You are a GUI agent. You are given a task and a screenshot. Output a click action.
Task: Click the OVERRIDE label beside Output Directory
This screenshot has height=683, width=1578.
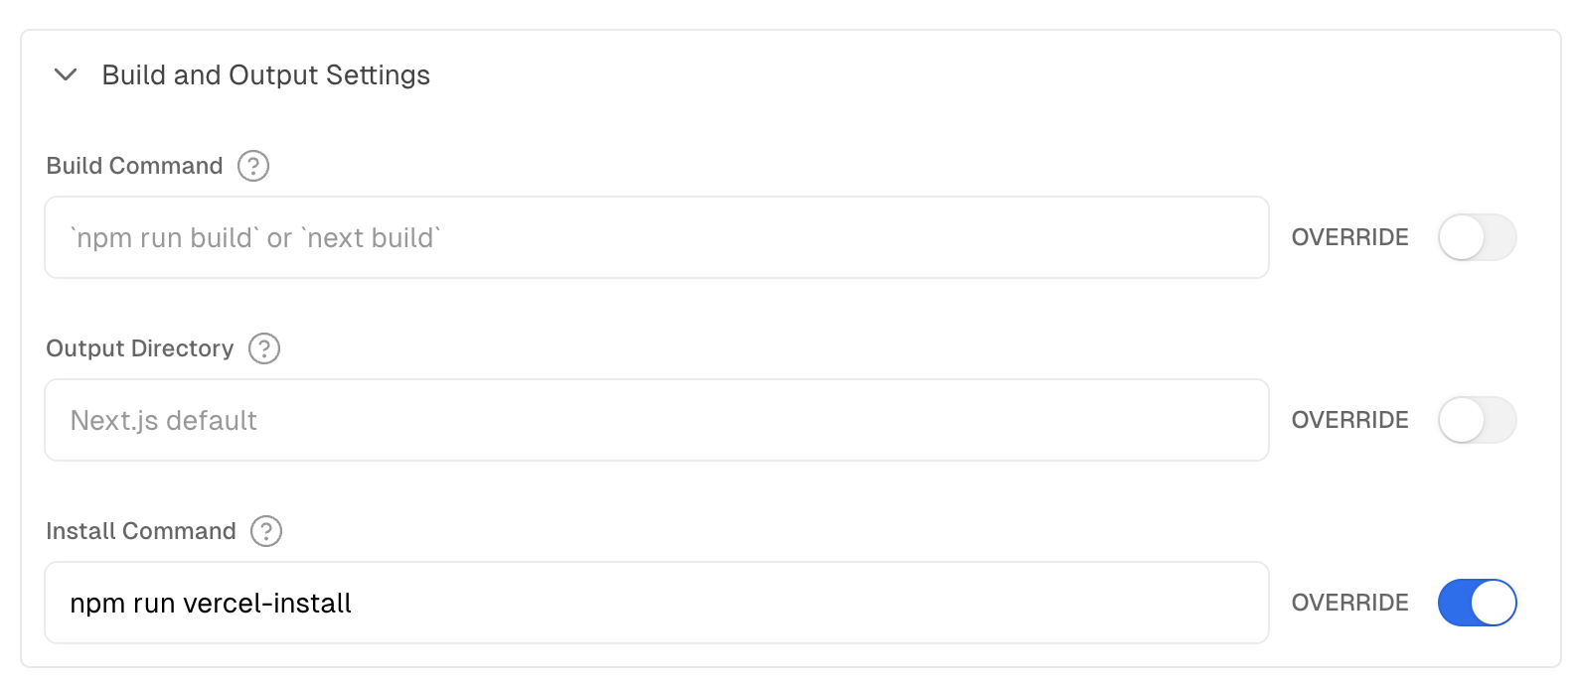(x=1349, y=420)
